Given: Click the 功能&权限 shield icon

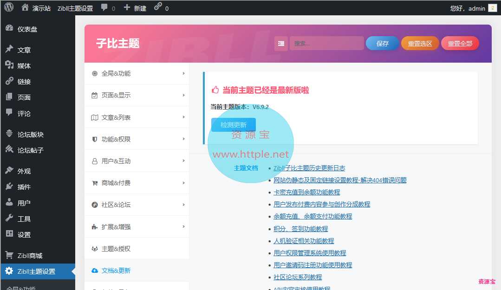Looking at the screenshot, I should 95,139.
